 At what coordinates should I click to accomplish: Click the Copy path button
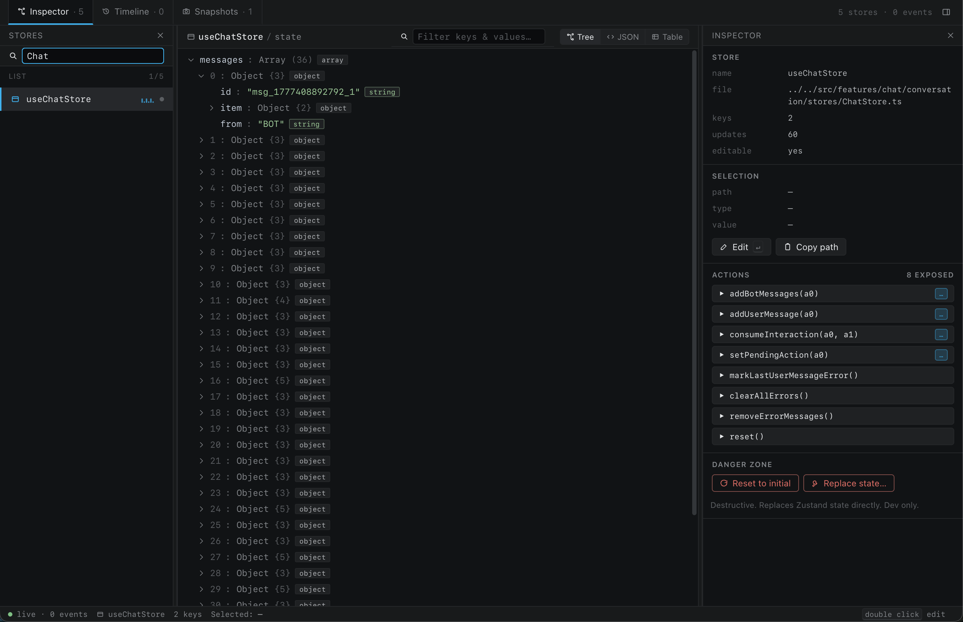[811, 247]
